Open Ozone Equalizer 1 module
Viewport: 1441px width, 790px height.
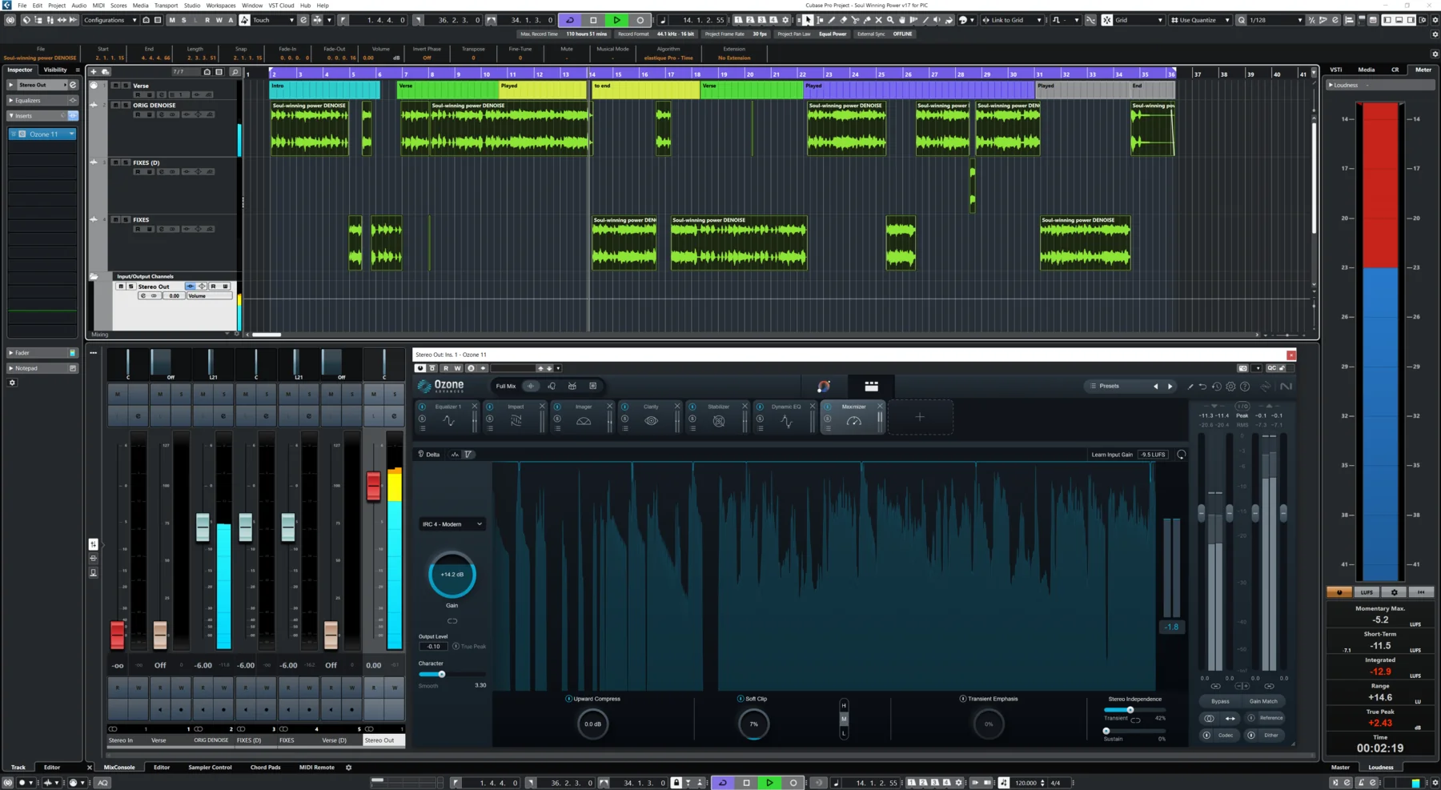coord(448,417)
